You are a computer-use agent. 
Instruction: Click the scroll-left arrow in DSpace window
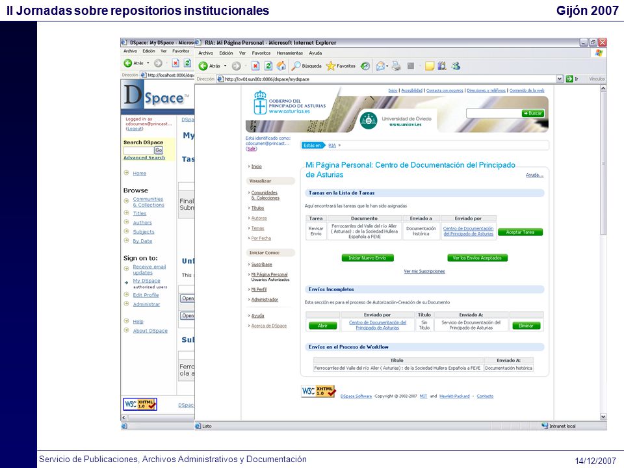click(x=123, y=417)
